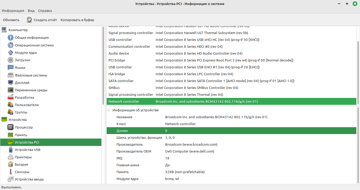Click the Группы people icon

click(x=11, y=112)
